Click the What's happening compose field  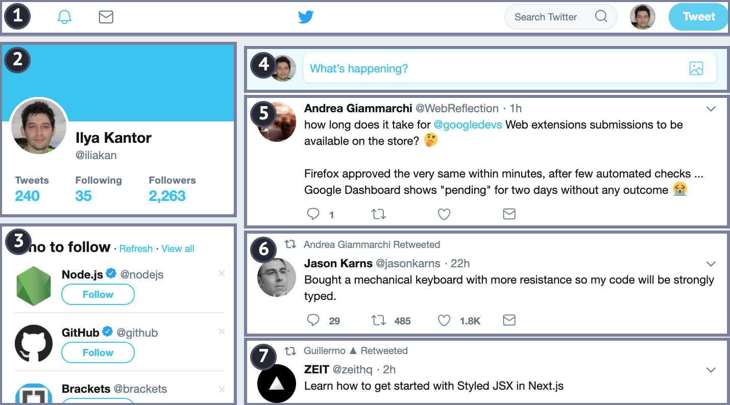pos(490,68)
